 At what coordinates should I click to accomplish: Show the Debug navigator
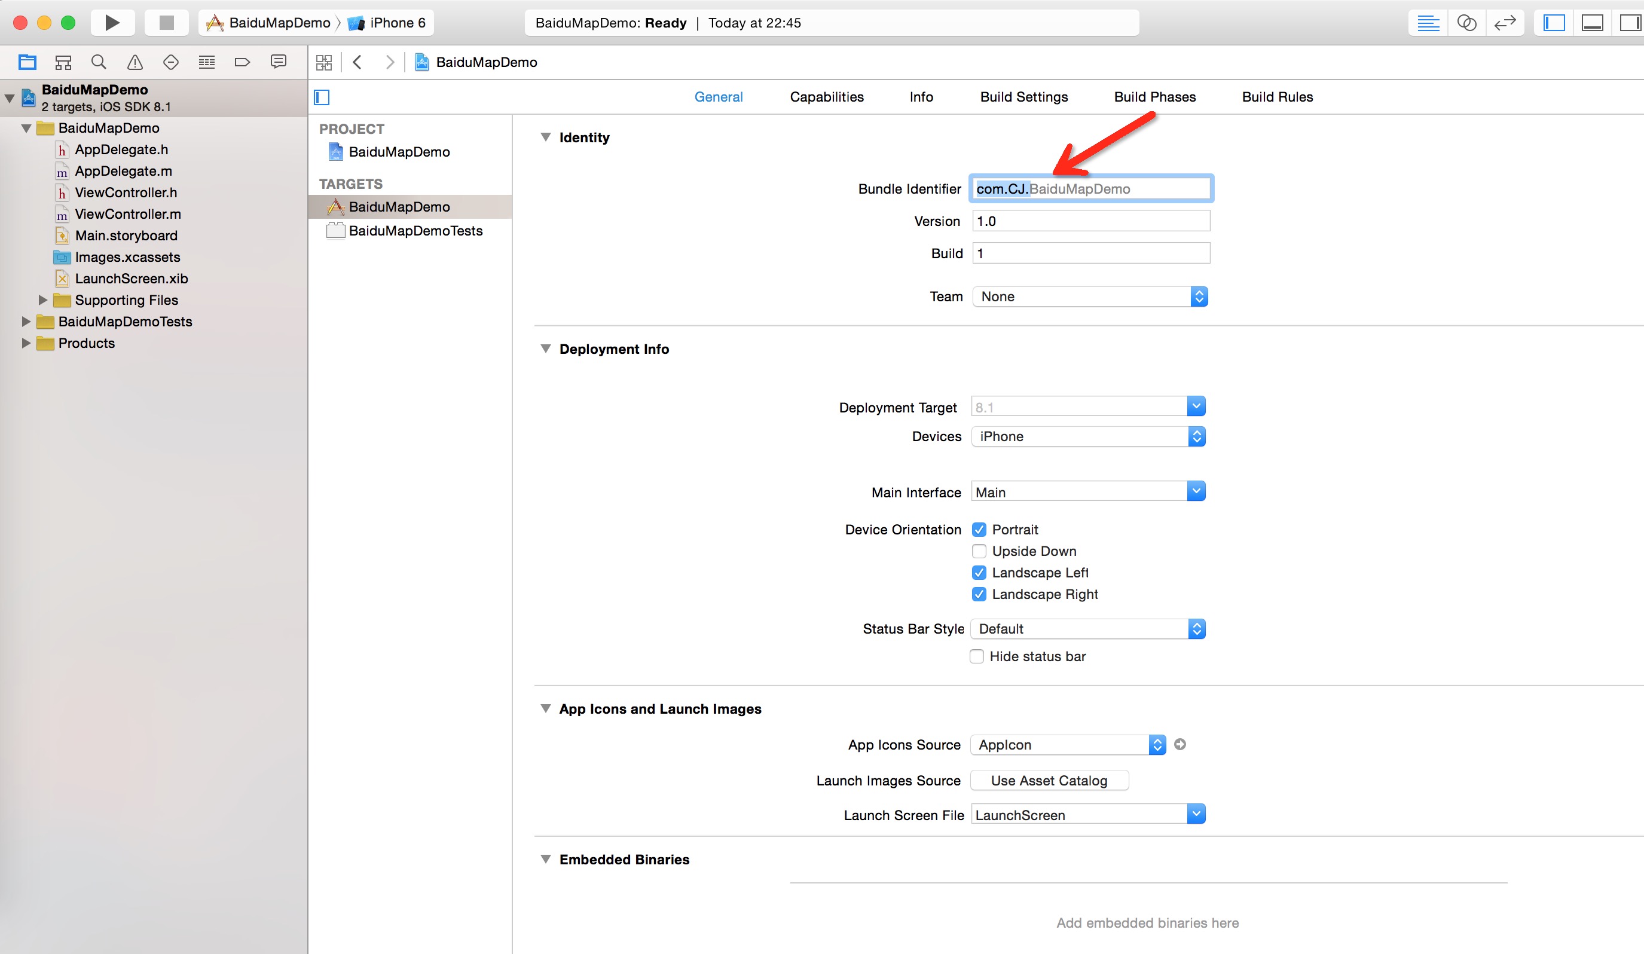(207, 62)
